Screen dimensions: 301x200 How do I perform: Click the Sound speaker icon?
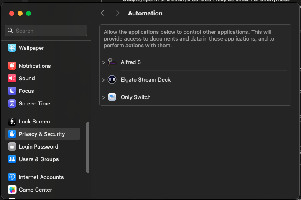12,78
